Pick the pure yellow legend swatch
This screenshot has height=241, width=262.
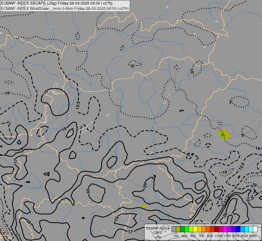pos(195,229)
